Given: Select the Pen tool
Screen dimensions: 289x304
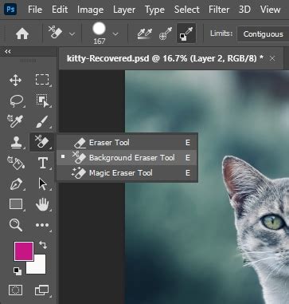Looking at the screenshot, I should tap(16, 184).
